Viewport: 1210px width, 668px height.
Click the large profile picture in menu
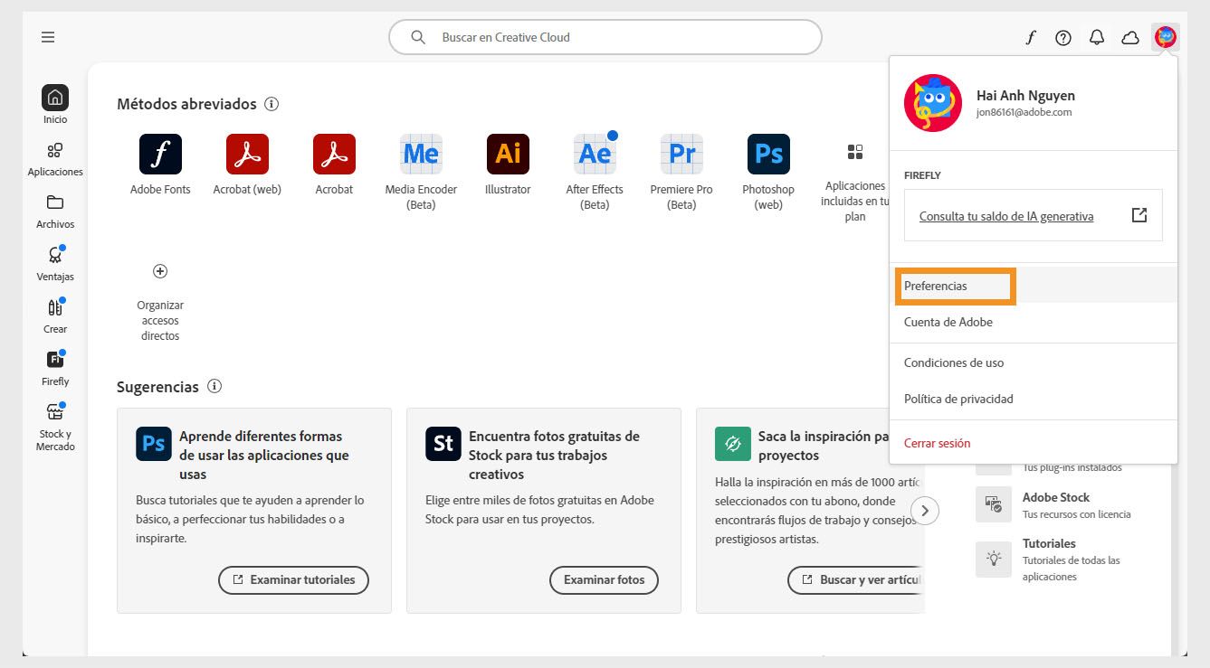point(933,103)
